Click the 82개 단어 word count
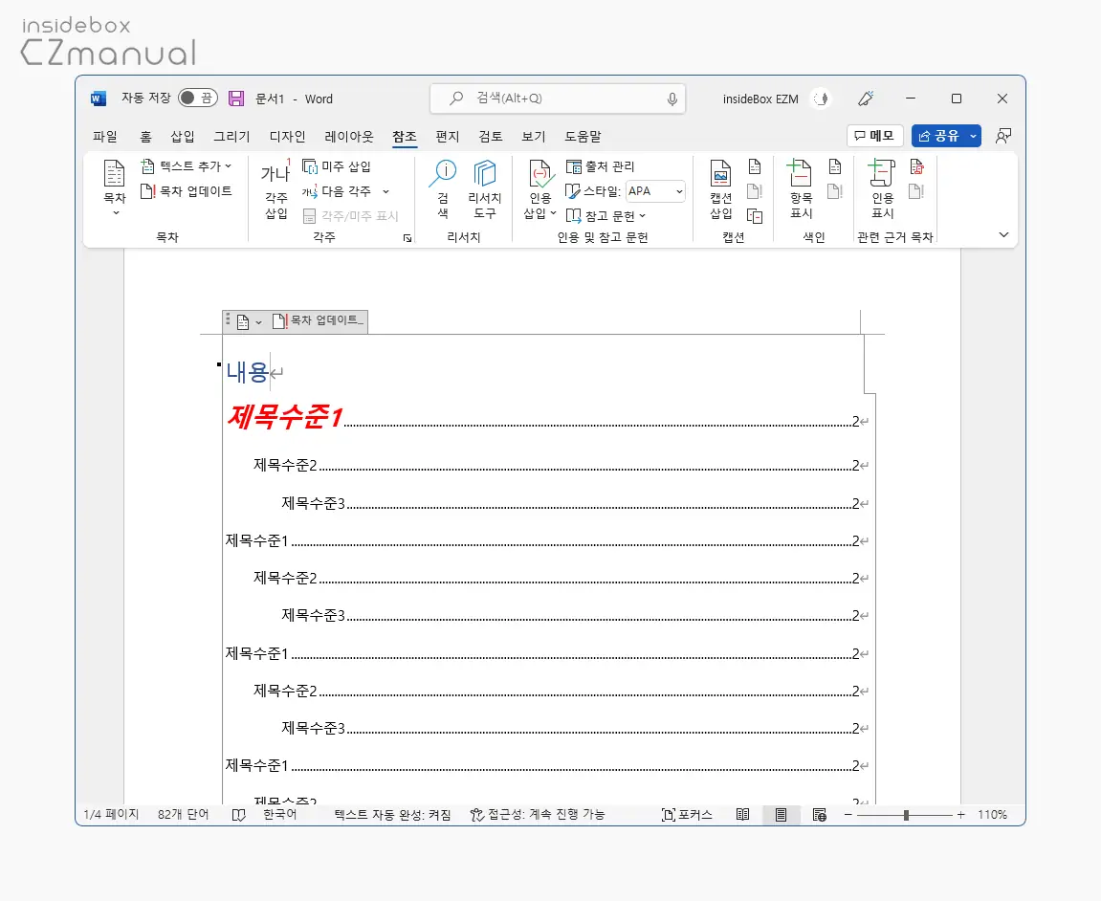Screen dimensions: 1101x901 184,815
